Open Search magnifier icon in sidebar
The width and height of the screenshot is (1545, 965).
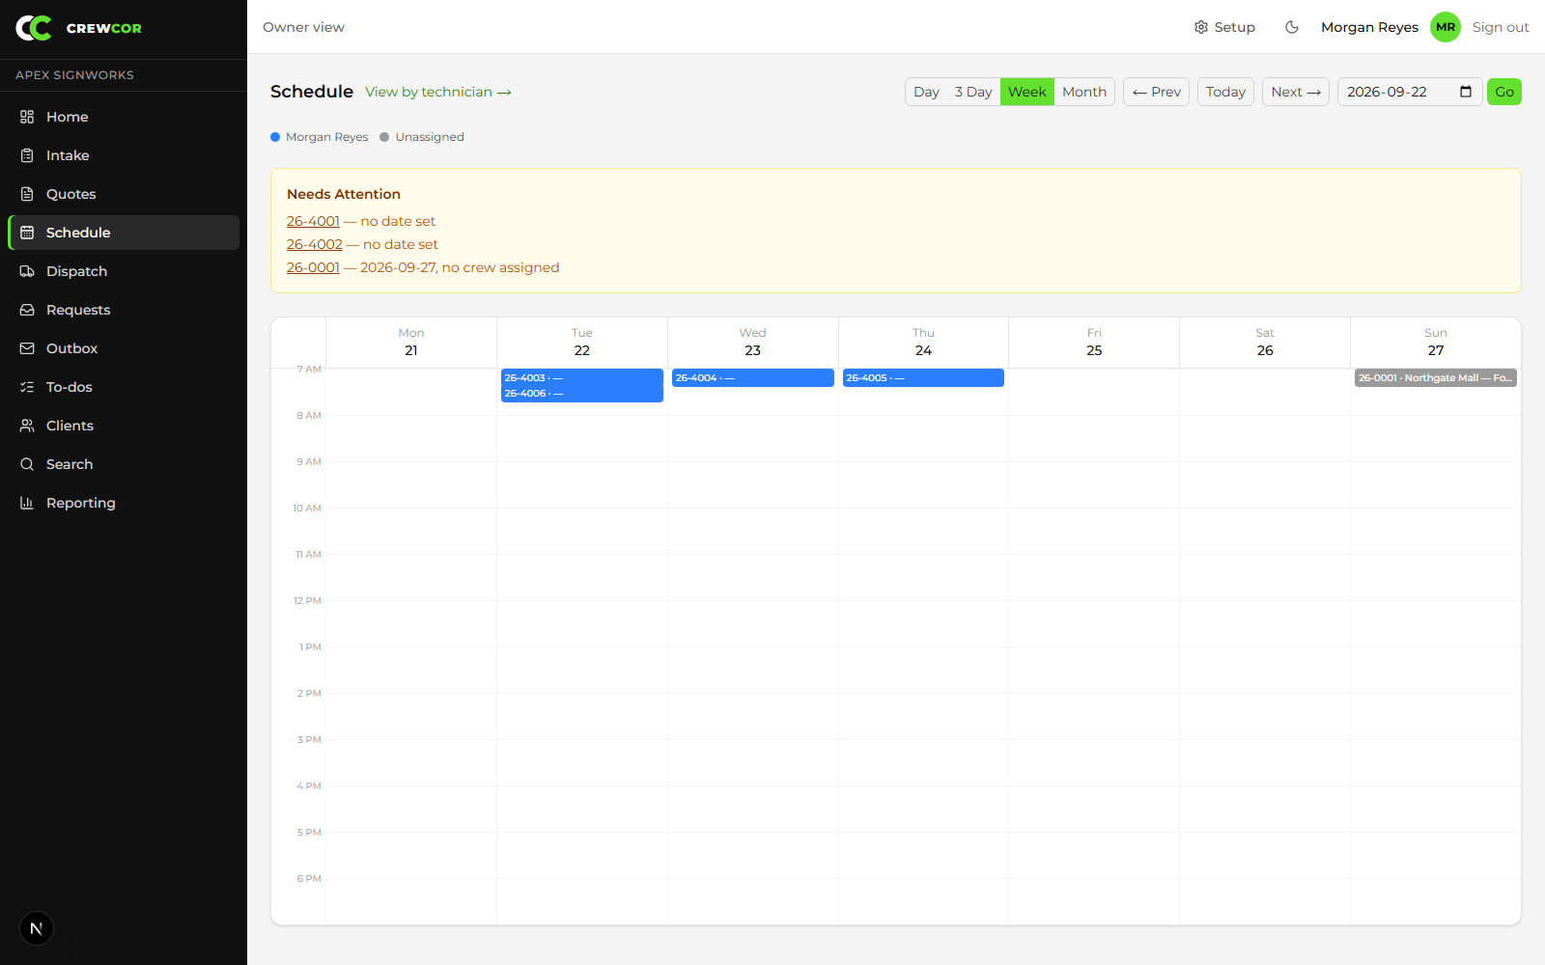click(27, 464)
